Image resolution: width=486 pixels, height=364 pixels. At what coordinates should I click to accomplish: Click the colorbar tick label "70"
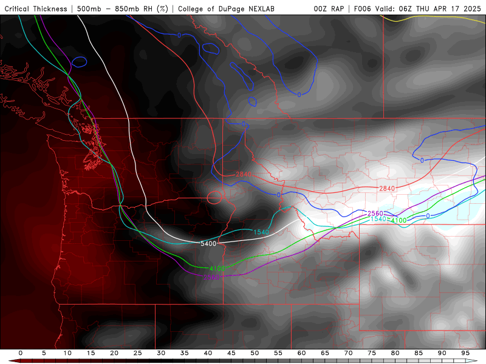(348, 353)
